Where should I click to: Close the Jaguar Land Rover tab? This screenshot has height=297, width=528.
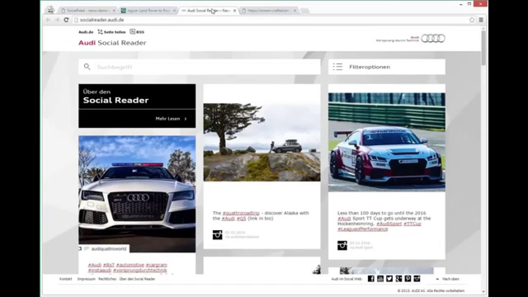(174, 11)
